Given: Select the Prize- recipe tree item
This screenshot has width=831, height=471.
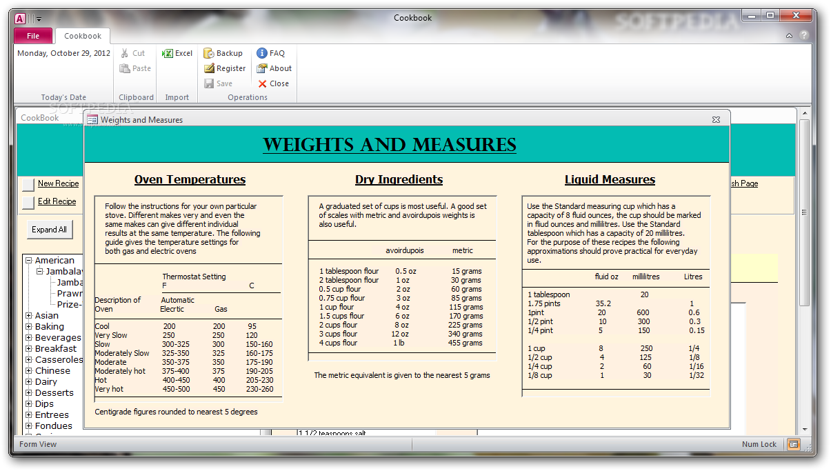Looking at the screenshot, I should [x=70, y=305].
